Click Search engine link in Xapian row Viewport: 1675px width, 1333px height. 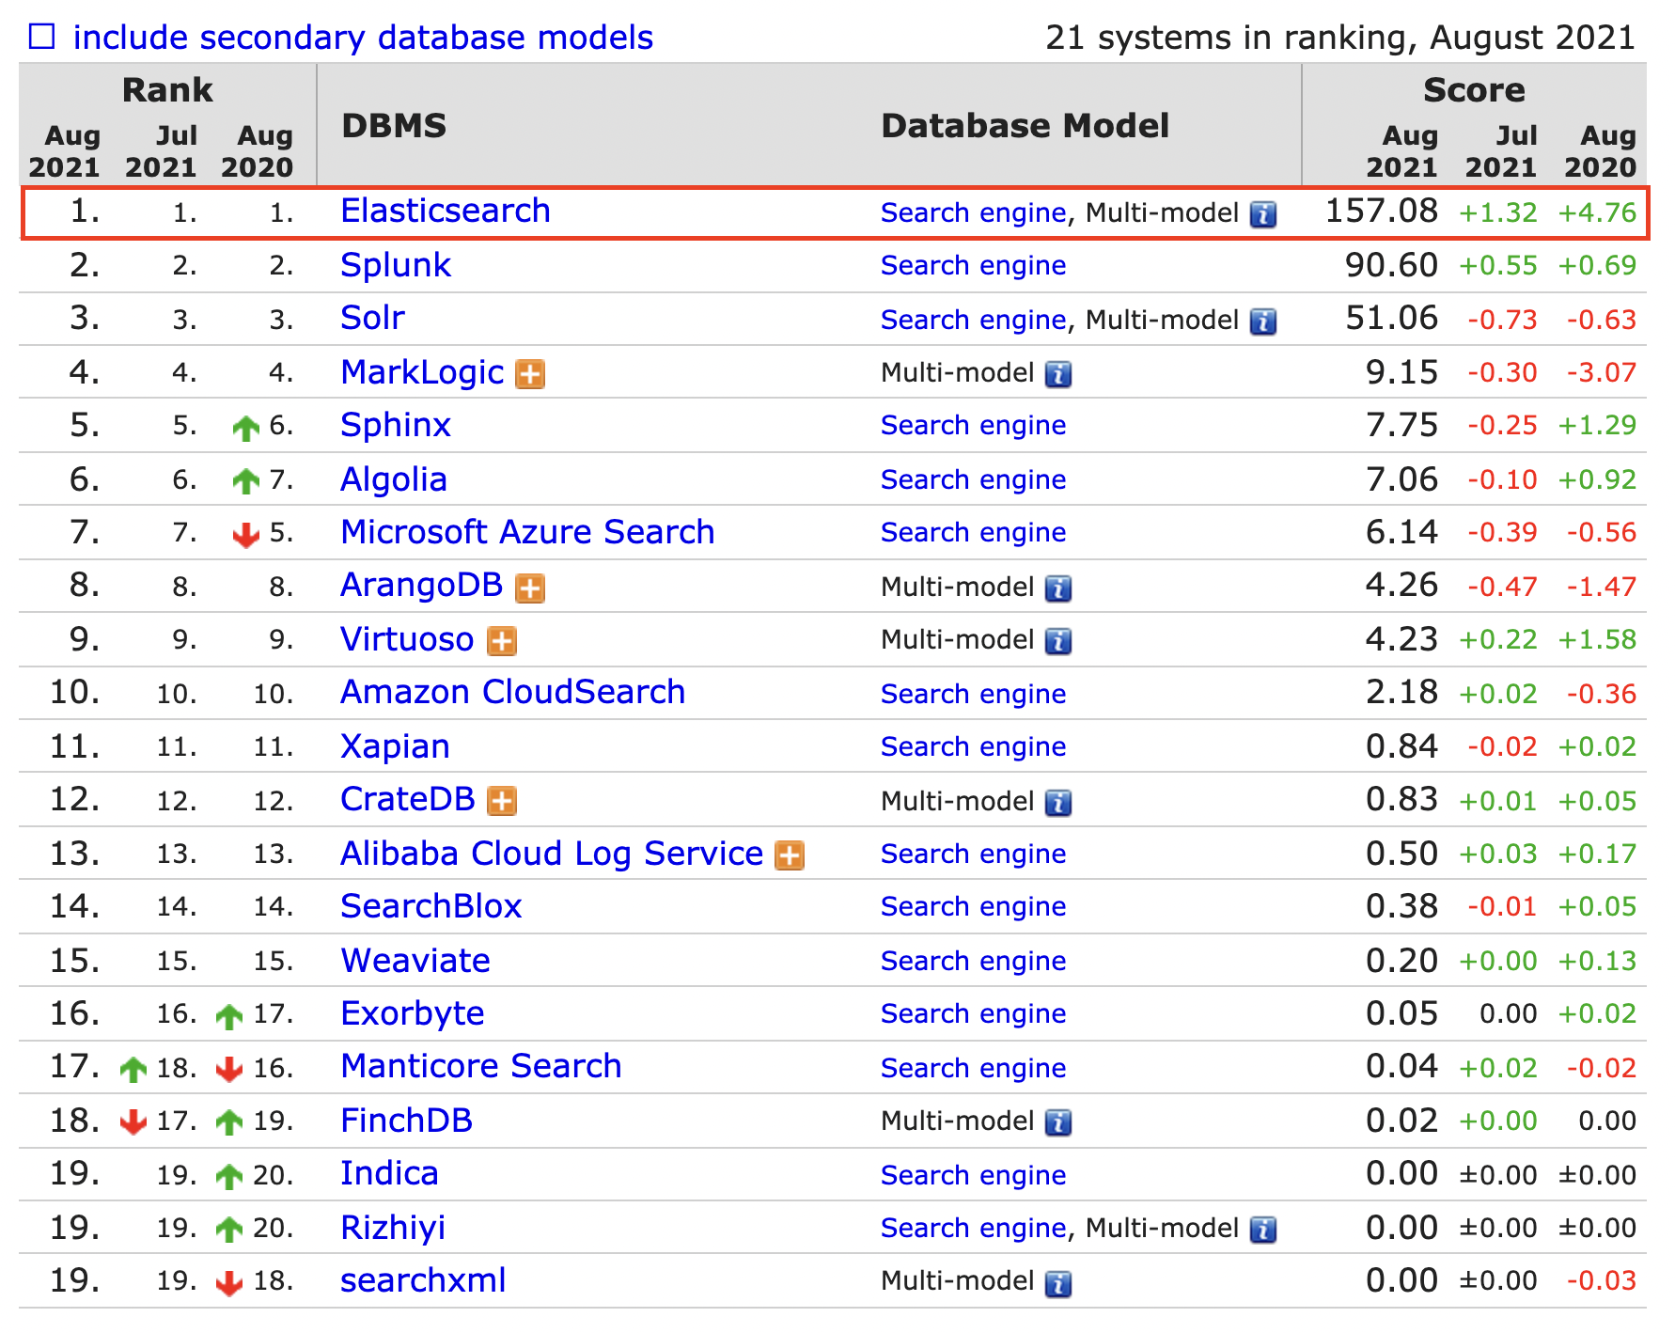973,747
